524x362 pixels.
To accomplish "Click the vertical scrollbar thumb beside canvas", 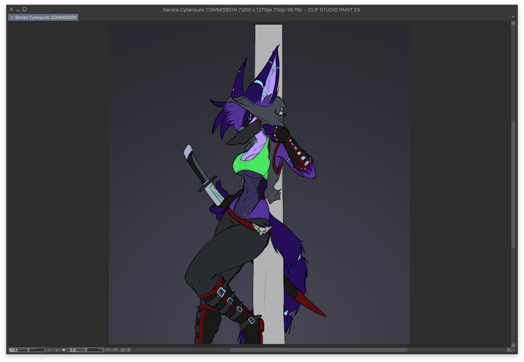I will [513, 184].
